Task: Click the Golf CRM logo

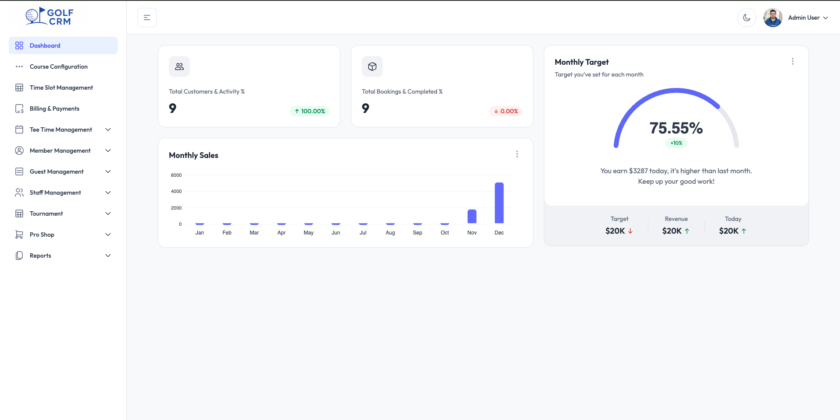Action: pos(49,17)
